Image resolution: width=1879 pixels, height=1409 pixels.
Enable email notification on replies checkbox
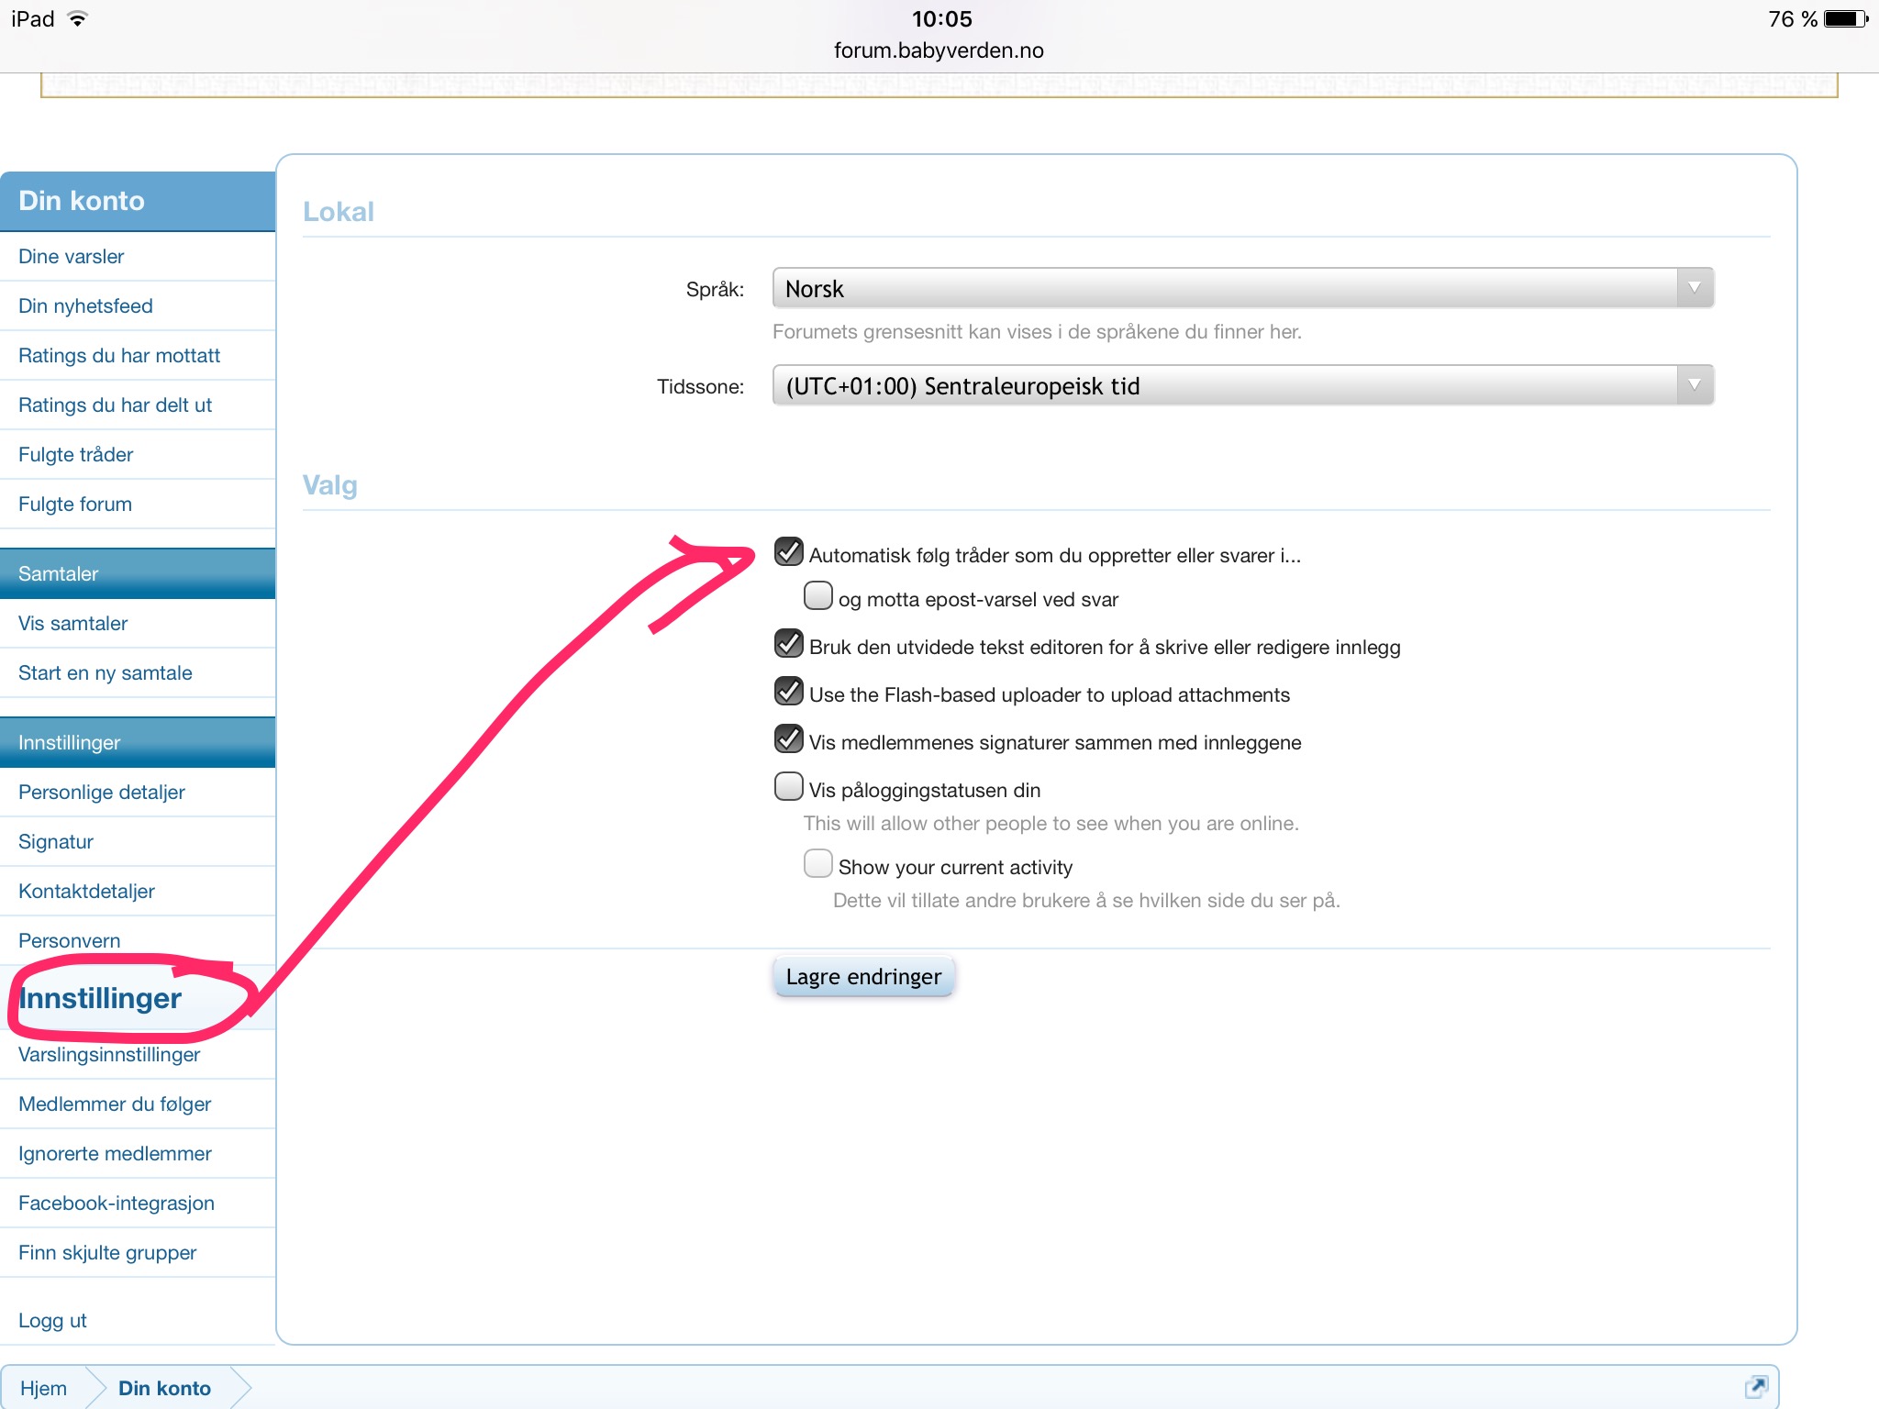[817, 596]
